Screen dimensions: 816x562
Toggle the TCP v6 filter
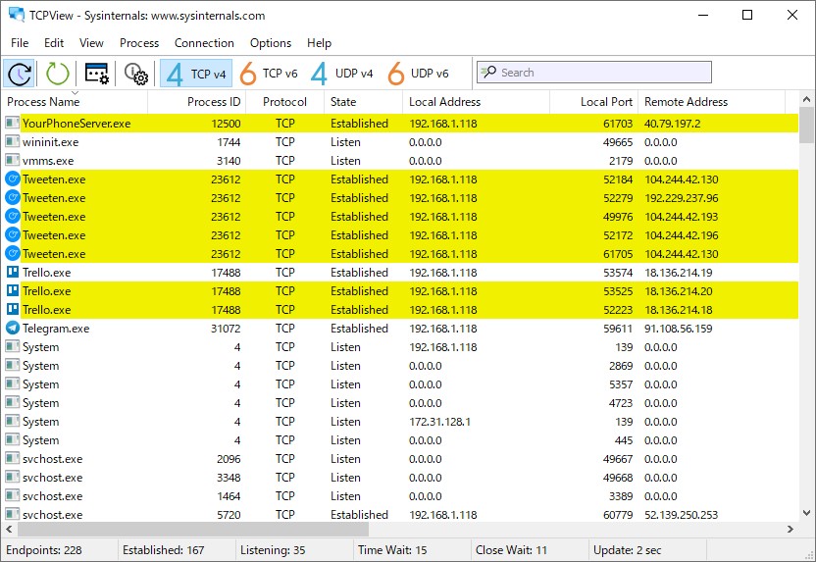coord(269,74)
